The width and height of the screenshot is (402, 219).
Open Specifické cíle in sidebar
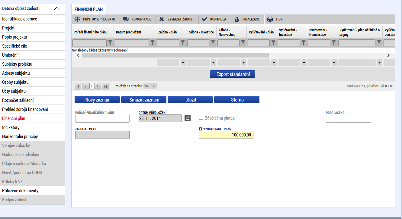[x=32, y=46]
